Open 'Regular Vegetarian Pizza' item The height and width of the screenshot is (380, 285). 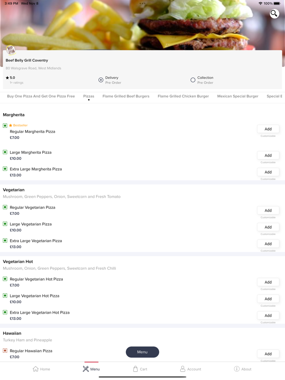click(x=33, y=207)
